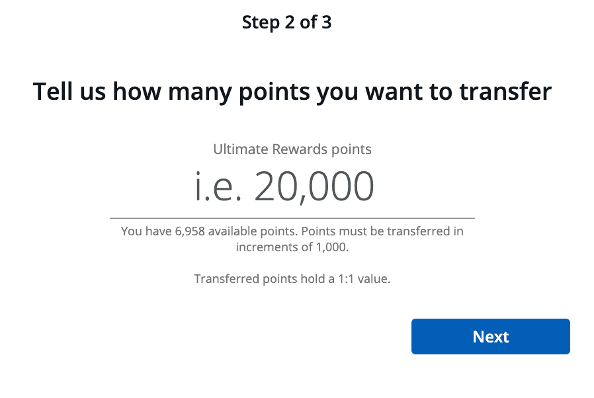
Task: Click the word 'Next' on the button
Action: pyautogui.click(x=491, y=337)
